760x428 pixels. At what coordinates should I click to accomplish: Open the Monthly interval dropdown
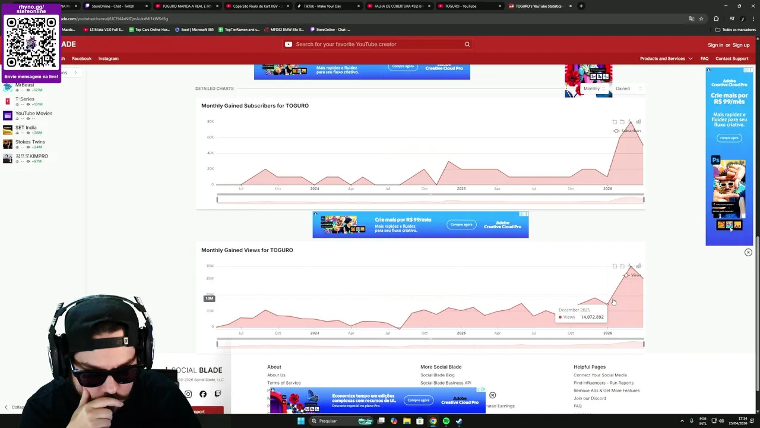(594, 89)
